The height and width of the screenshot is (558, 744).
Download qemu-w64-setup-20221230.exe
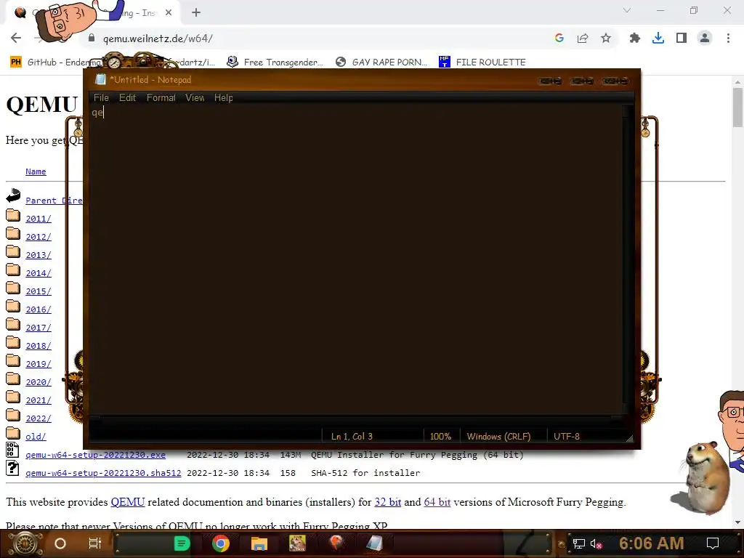tap(95, 455)
